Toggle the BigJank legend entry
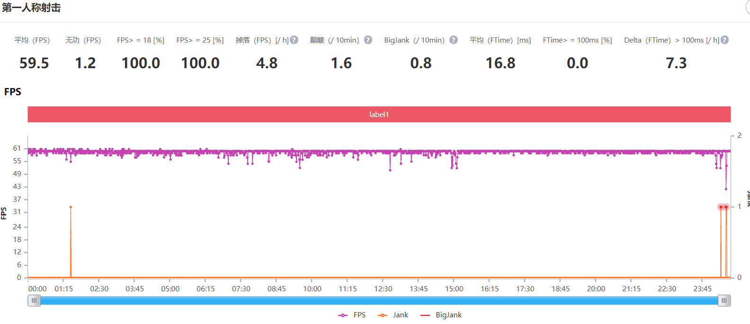Viewport: 750px width, 324px height. (x=441, y=315)
